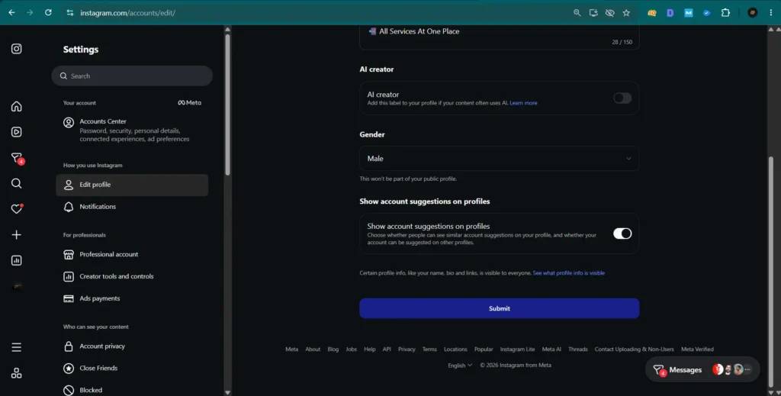Open Instagram home via logo icon
Image resolution: width=781 pixels, height=396 pixels.
coord(17,49)
